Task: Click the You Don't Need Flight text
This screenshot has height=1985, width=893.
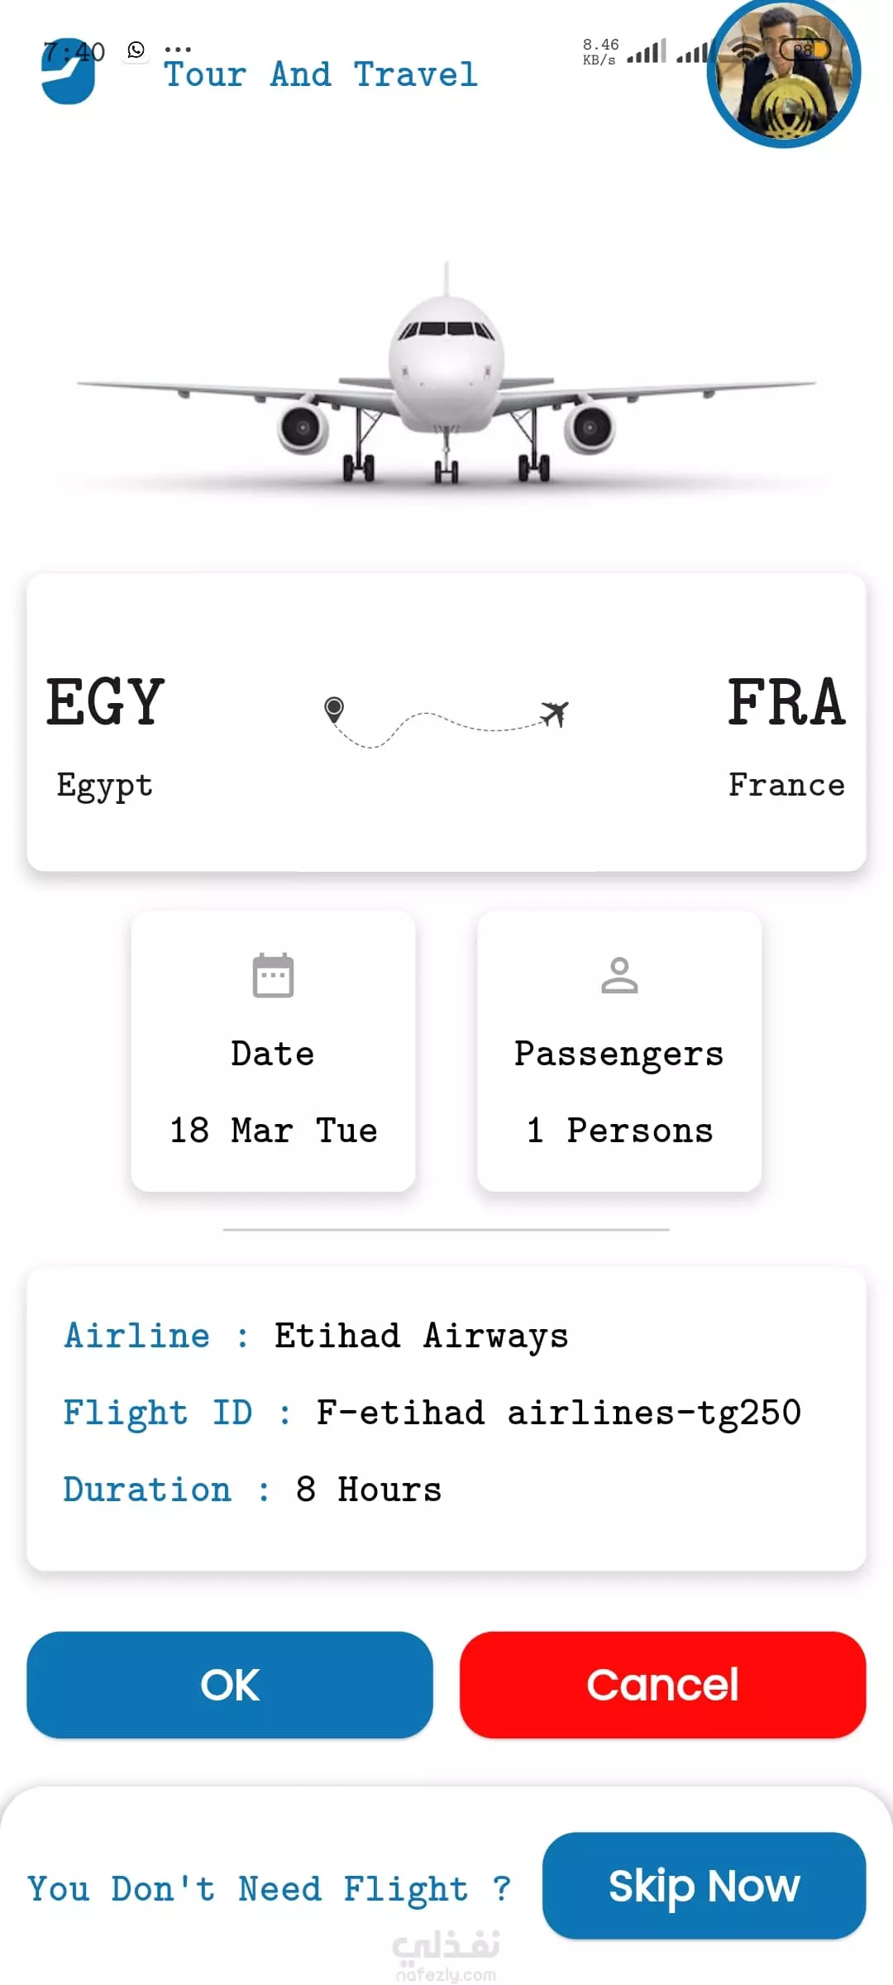Action: 270,1888
